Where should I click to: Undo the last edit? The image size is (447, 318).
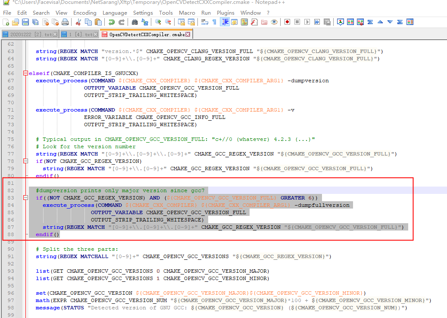tap(112, 22)
